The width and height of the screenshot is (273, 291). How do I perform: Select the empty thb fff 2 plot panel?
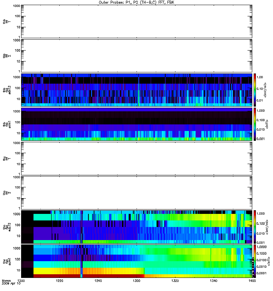pos(136,56)
